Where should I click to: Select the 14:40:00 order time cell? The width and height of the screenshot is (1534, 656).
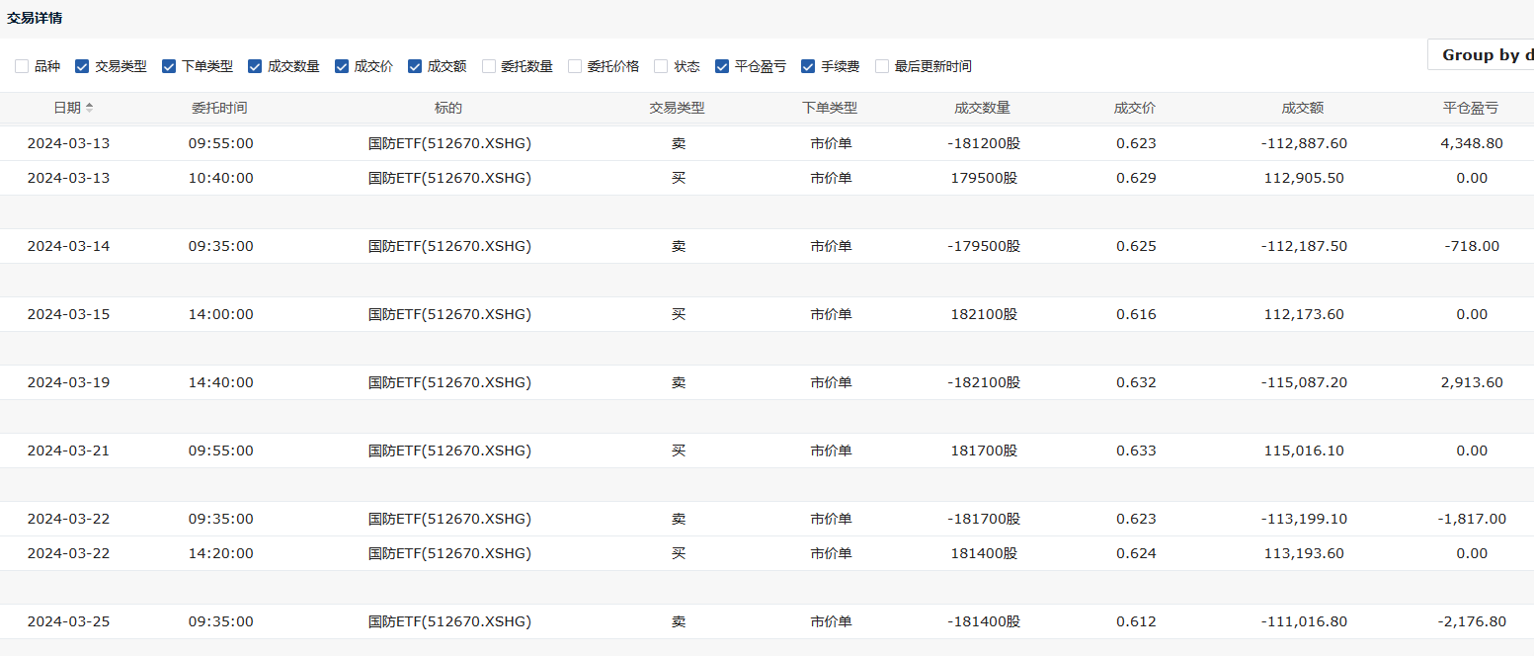click(x=220, y=382)
